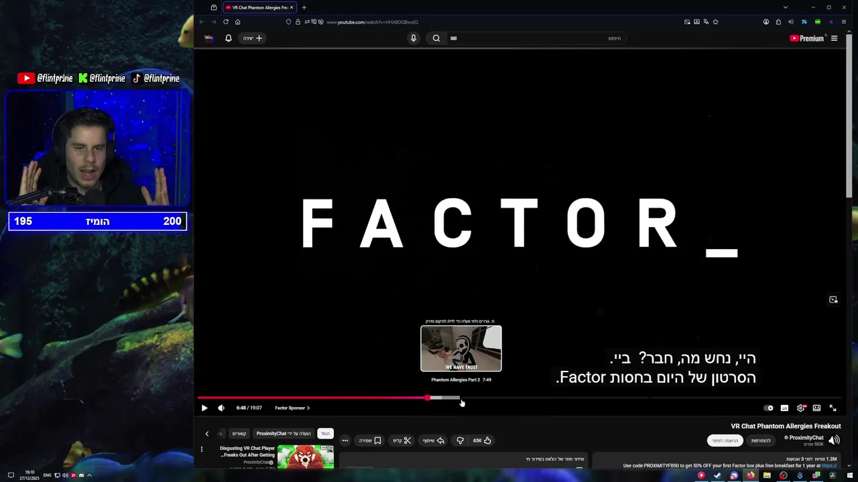The width and height of the screenshot is (858, 482).
Task: Toggle the autoplay switch in player
Action: tap(768, 408)
